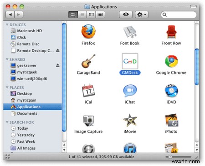Select the iChat bubble icon
Viewport: 205px width, 166px height.
[x=130, y=90]
